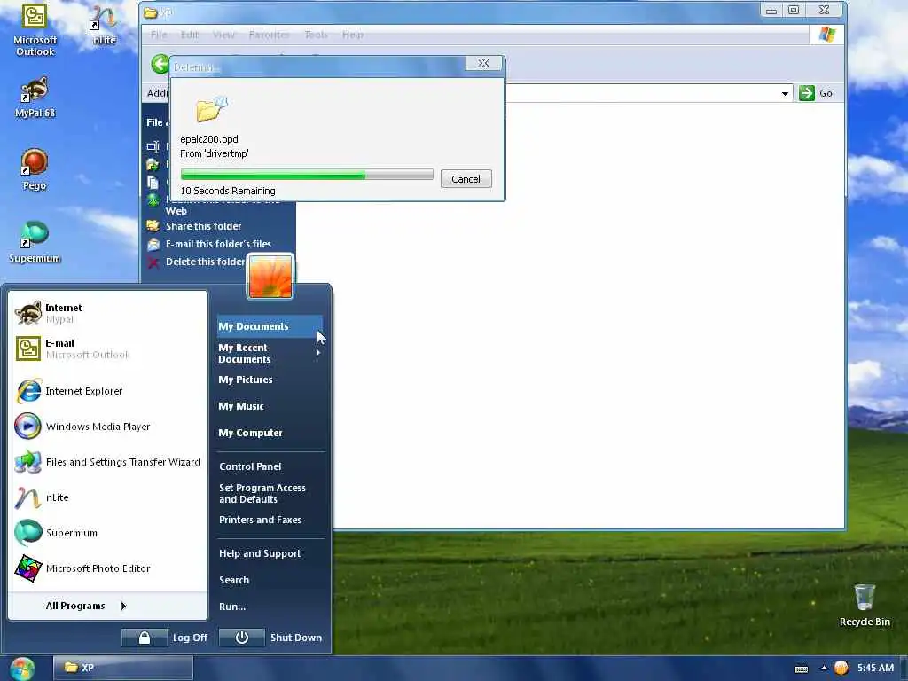This screenshot has height=681, width=908.
Task: Click the green Go arrow button
Action: (x=807, y=93)
